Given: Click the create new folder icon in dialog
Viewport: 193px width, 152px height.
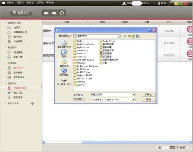Looking at the screenshot, I should coord(134,36).
